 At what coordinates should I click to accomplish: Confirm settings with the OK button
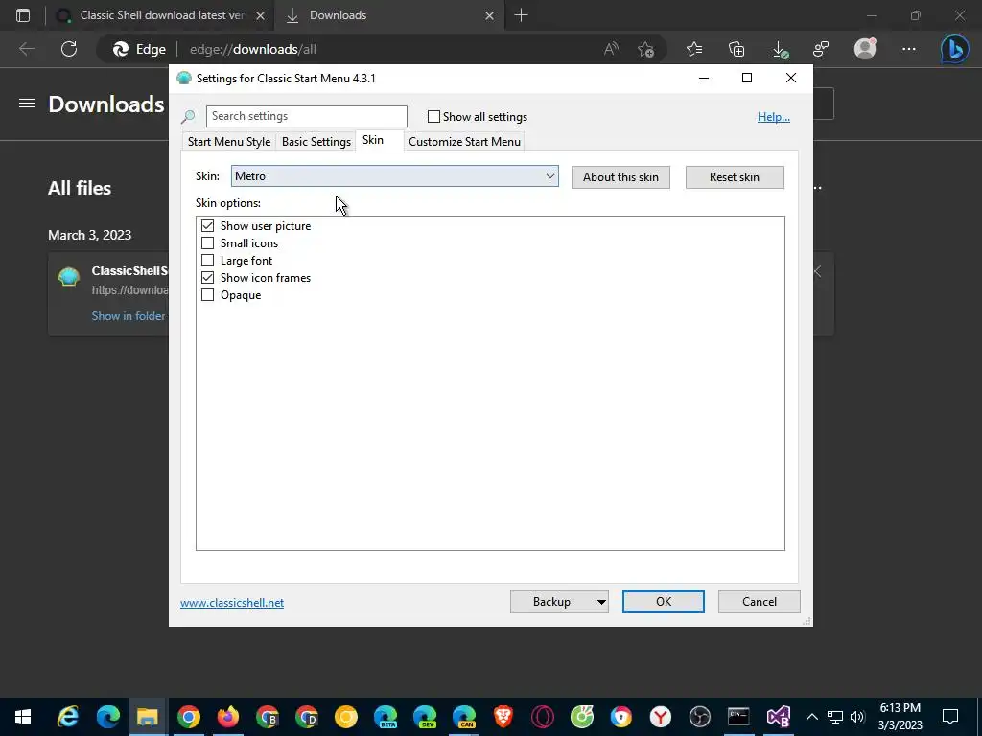point(664,602)
